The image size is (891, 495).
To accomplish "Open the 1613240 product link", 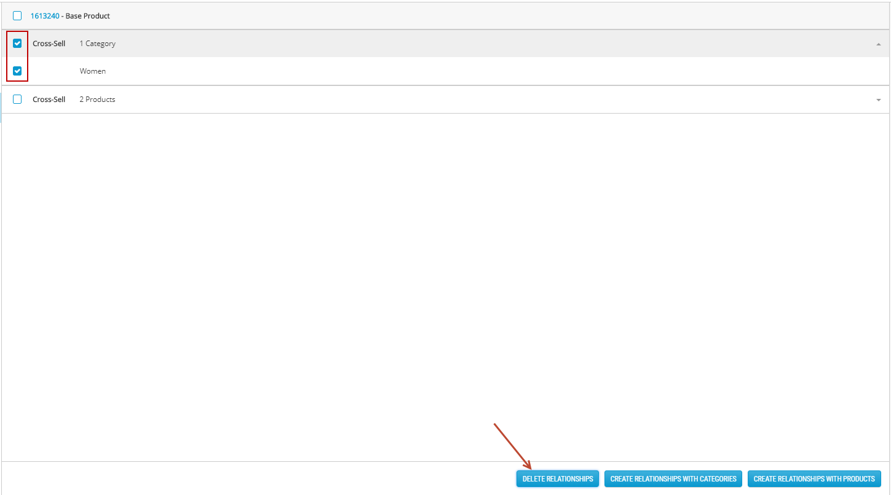I will point(45,16).
